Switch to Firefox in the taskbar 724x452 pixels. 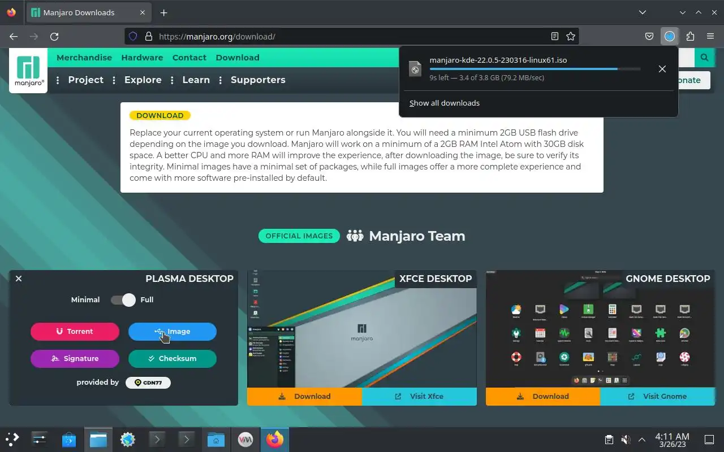click(x=275, y=439)
